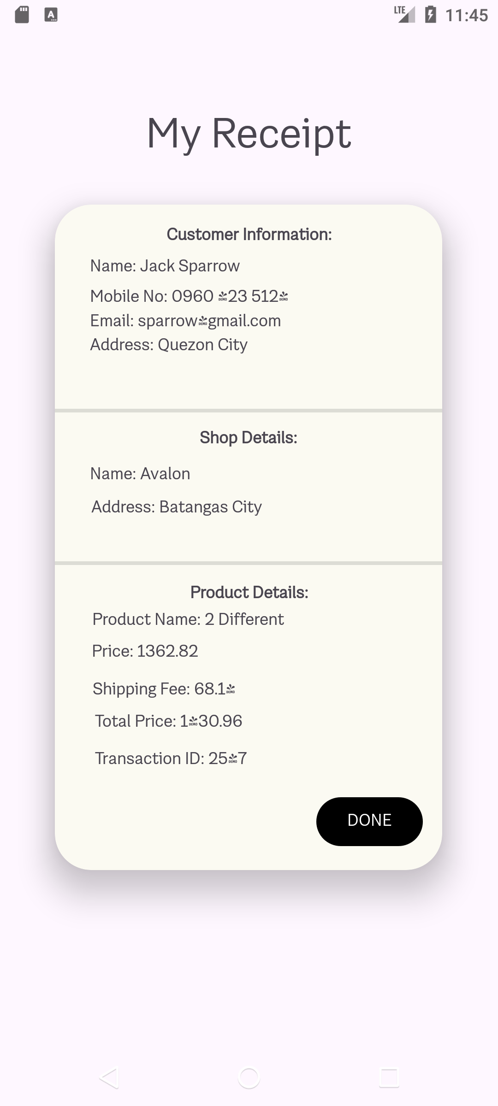The image size is (498, 1106).
Task: Tap the battery charging icon
Action: (x=430, y=14)
